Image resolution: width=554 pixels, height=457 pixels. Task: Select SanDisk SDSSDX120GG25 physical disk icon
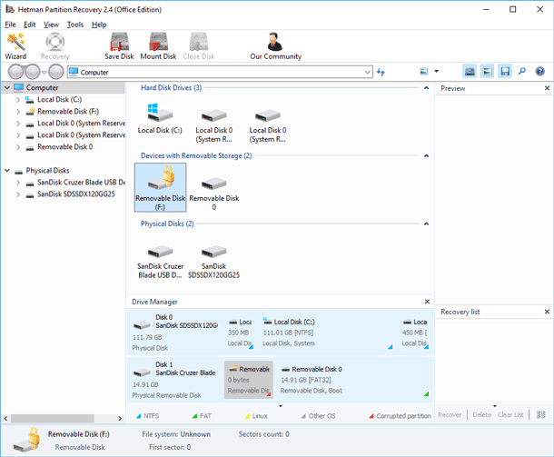coord(213,262)
